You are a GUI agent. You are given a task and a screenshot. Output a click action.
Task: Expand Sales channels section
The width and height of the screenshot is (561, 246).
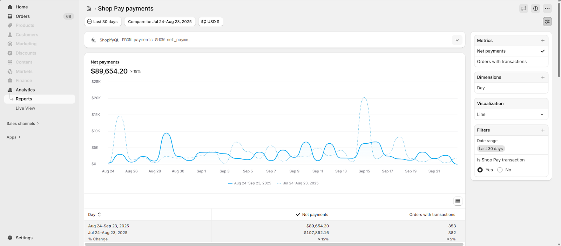pos(23,123)
